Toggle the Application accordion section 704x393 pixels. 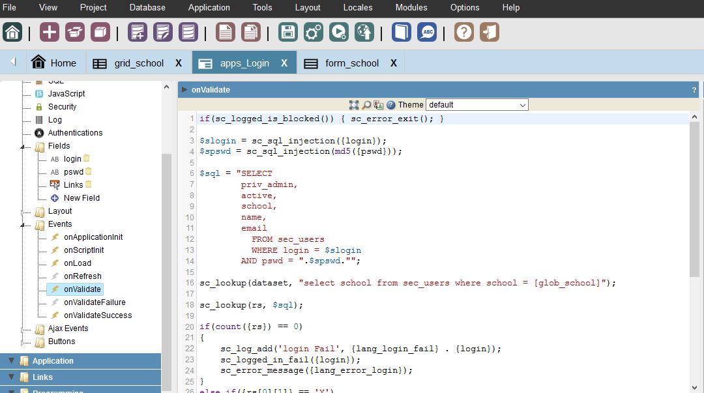pos(80,360)
